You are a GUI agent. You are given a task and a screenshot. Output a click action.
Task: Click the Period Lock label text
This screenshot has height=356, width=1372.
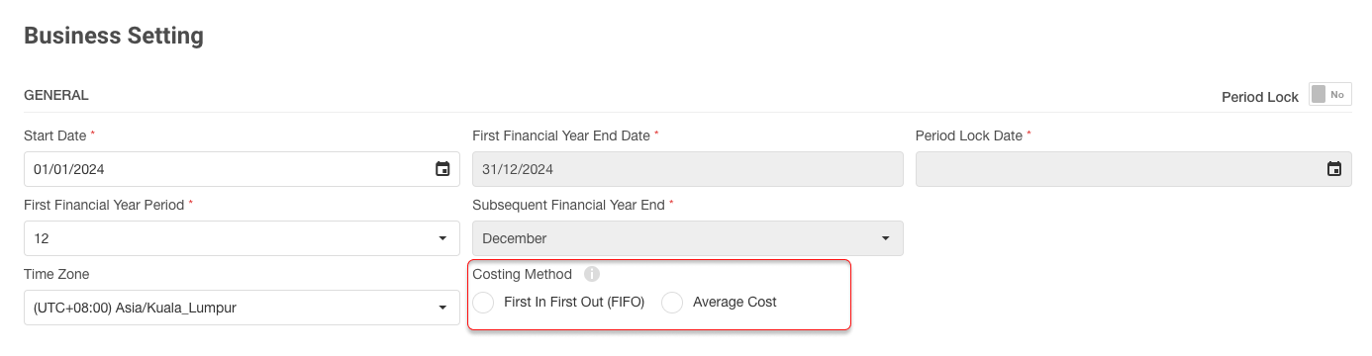1260,97
